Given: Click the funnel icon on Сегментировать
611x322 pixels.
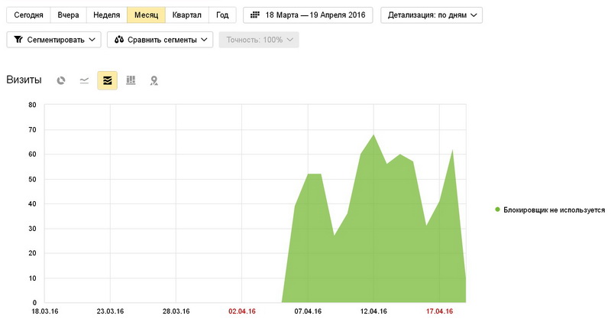Looking at the screenshot, I should click(x=18, y=40).
